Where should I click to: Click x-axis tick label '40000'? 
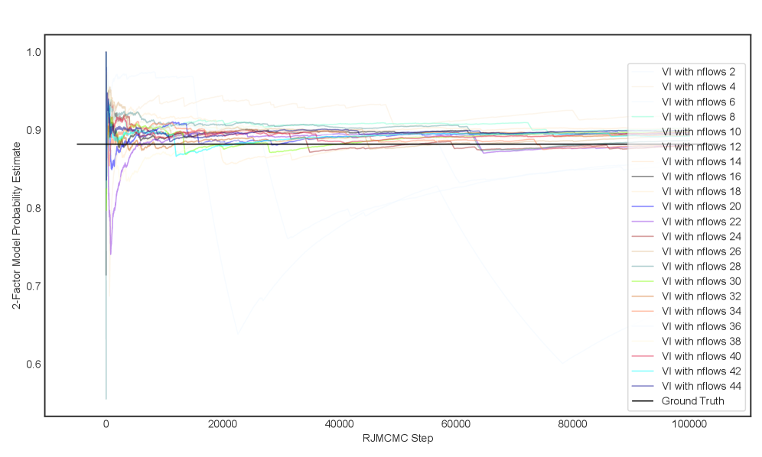coord(339,424)
